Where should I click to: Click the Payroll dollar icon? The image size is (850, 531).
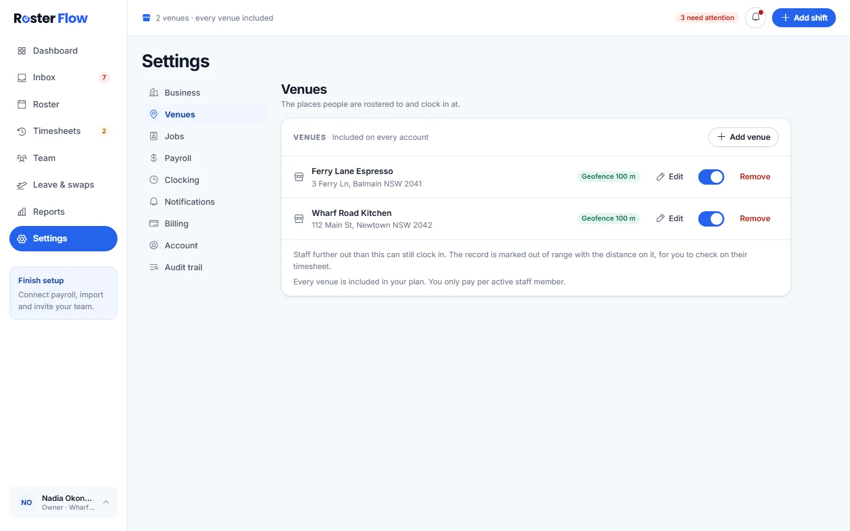pos(153,158)
